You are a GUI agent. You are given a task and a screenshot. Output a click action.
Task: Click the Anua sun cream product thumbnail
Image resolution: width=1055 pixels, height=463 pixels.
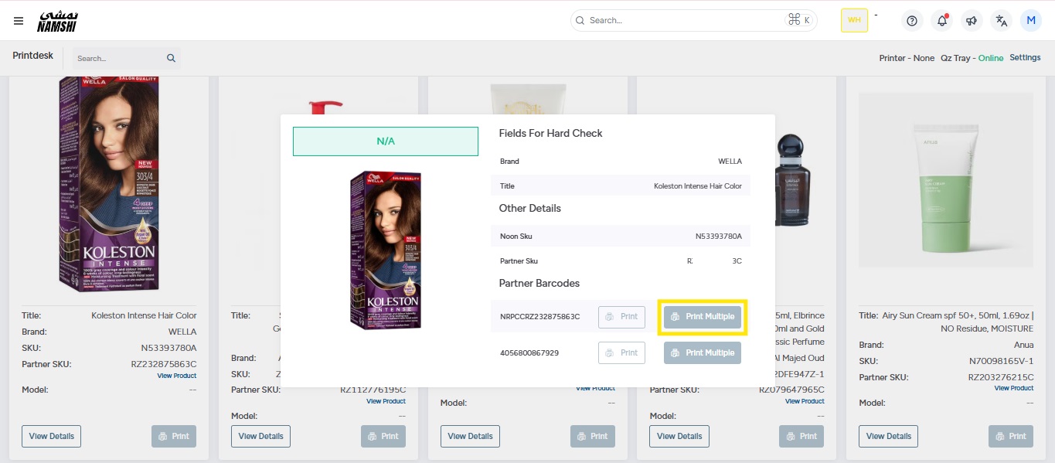(945, 180)
